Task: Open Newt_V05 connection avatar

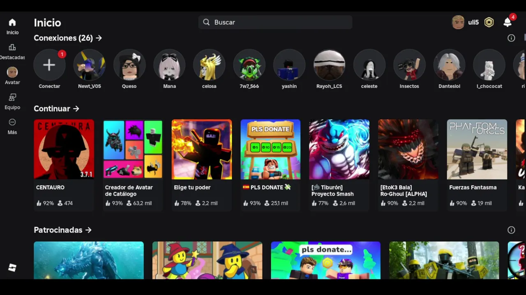Action: pos(89,65)
